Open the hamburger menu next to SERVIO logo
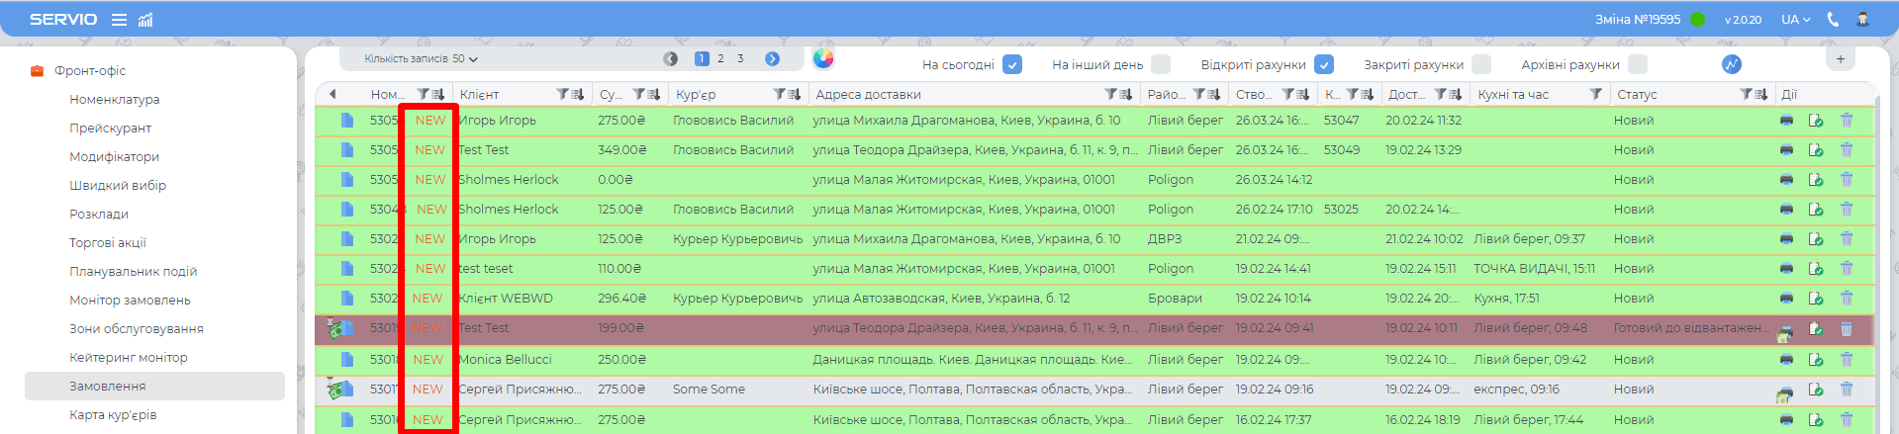 [x=119, y=20]
